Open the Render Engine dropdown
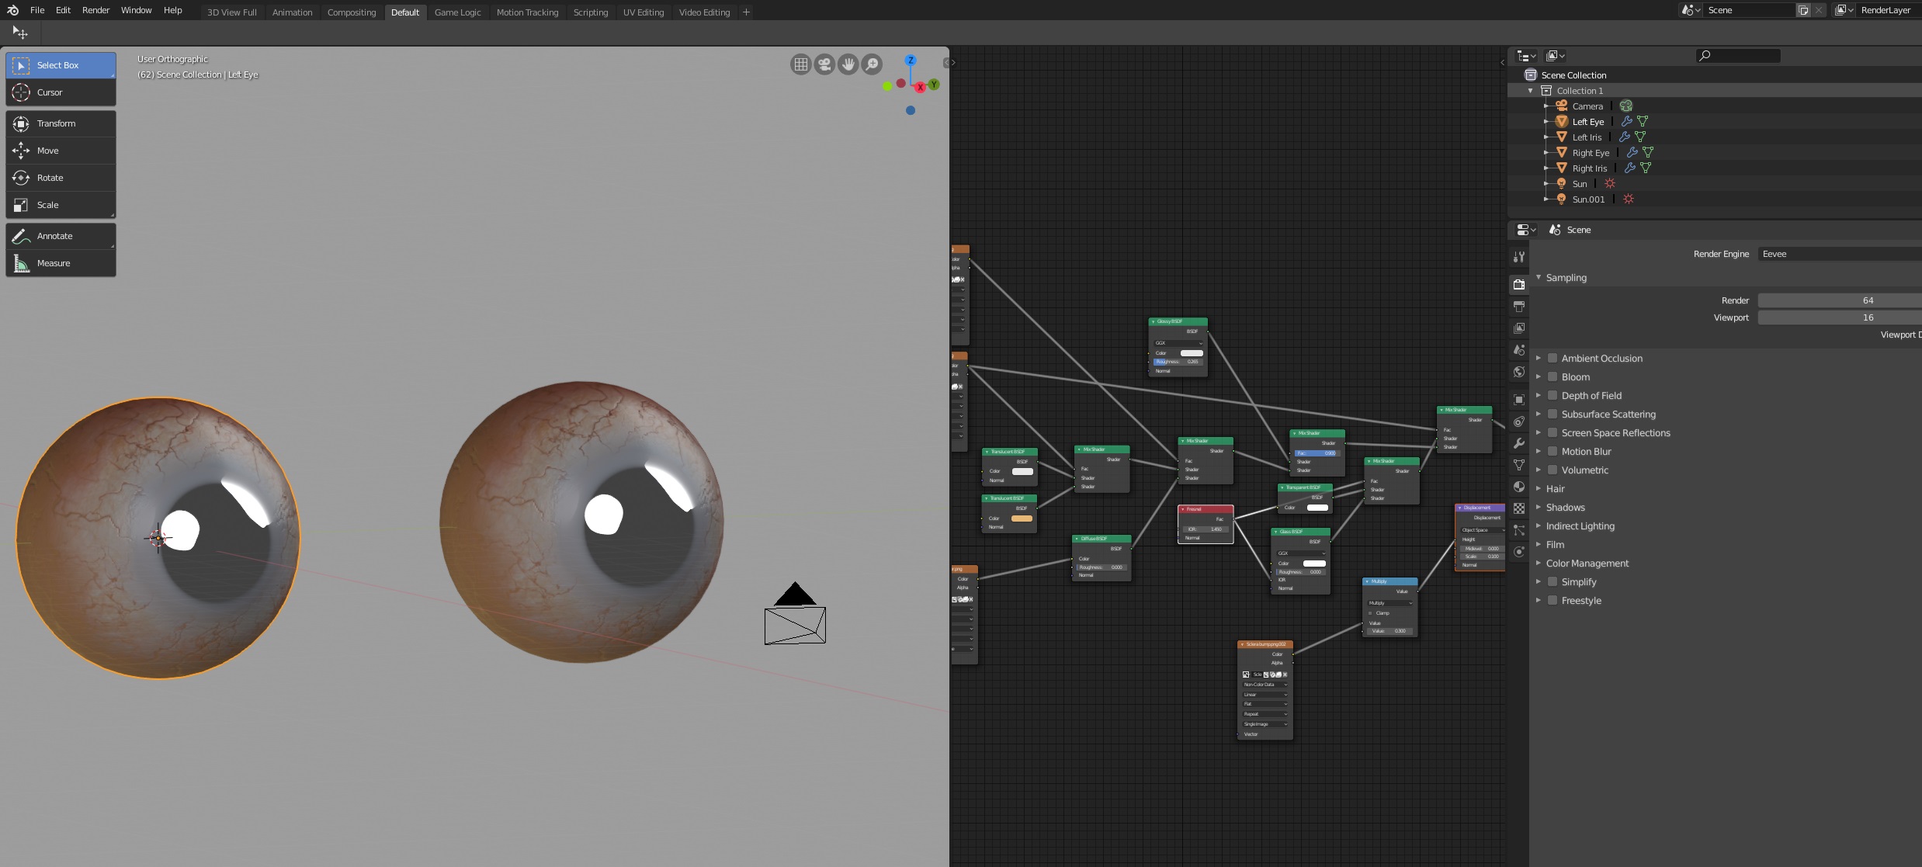Viewport: 1922px width, 867px height. (x=1840, y=254)
